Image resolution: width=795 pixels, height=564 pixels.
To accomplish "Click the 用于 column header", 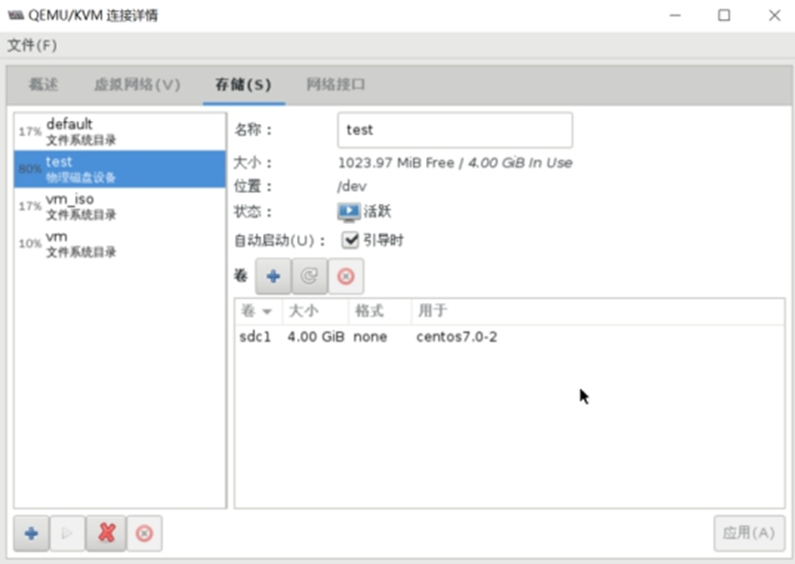I will (433, 311).
